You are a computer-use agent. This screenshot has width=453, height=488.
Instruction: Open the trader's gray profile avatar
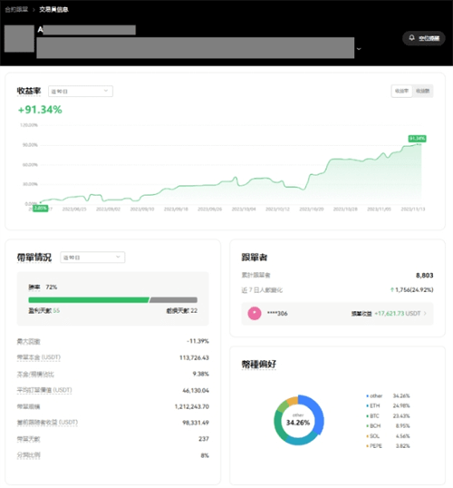(x=19, y=39)
